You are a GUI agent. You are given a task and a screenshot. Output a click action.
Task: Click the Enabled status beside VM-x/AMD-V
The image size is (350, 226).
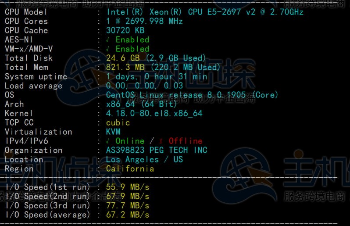pos(128,49)
